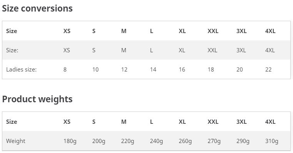The image size is (293, 153).
Task: Click the Size conversions heading
Action: (37, 8)
